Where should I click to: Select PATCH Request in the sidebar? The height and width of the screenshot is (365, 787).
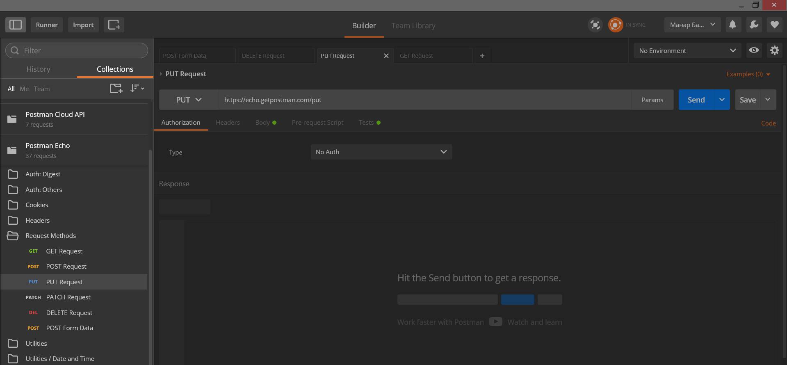[74, 297]
